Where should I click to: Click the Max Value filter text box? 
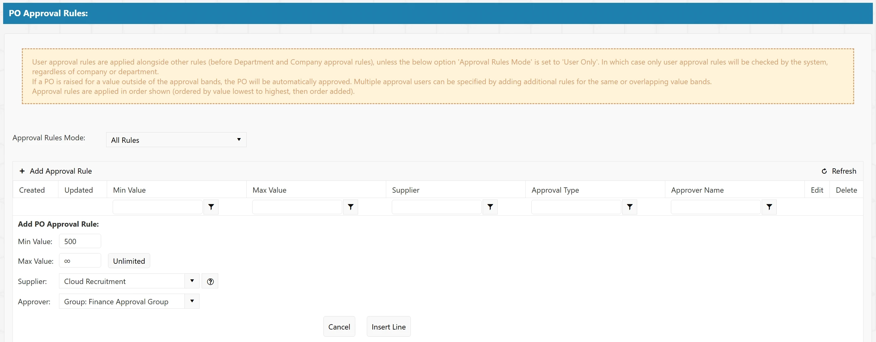tap(297, 207)
